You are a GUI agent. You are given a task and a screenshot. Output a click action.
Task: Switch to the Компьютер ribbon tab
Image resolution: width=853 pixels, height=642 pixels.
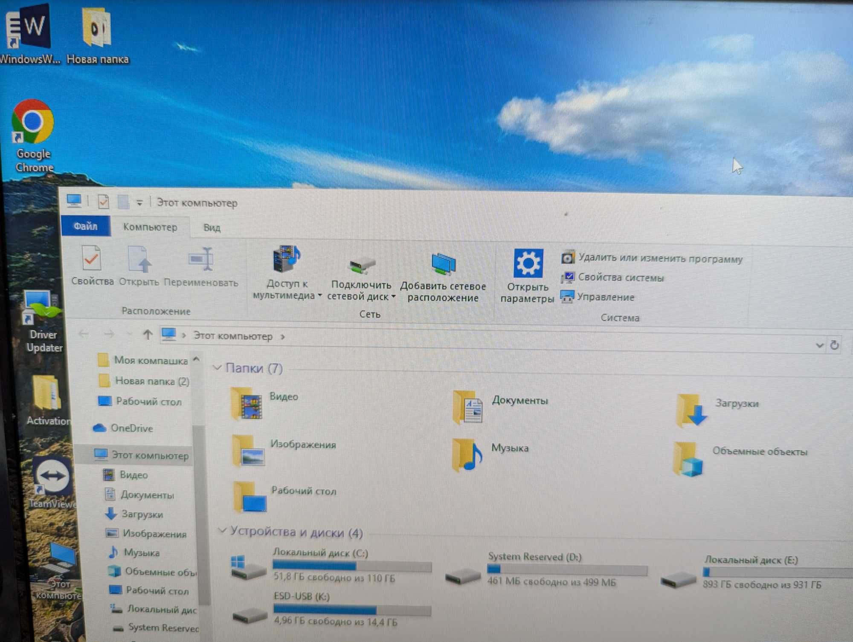click(150, 227)
